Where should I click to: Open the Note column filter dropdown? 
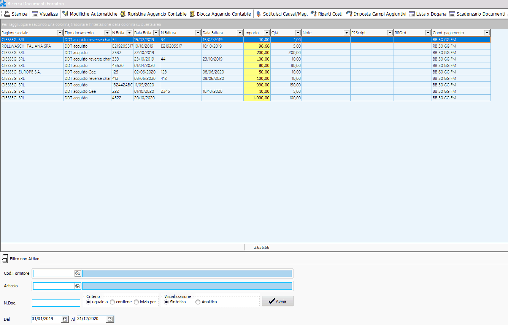(x=346, y=33)
